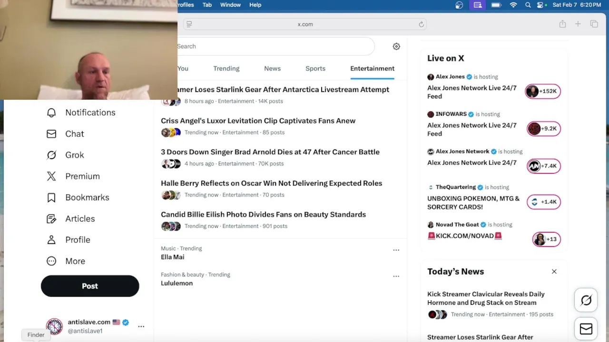Open the Streamer Loses Starlink Gear Antarctica story

283,89
